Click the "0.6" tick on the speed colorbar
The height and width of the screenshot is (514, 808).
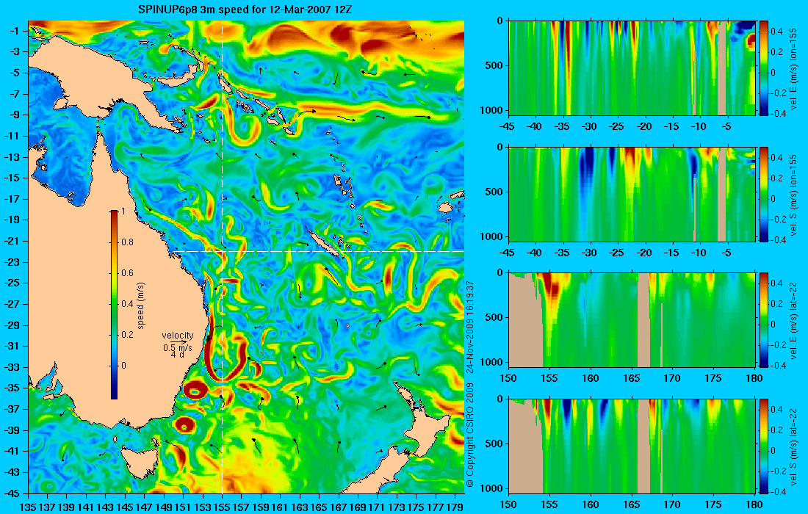coord(127,273)
